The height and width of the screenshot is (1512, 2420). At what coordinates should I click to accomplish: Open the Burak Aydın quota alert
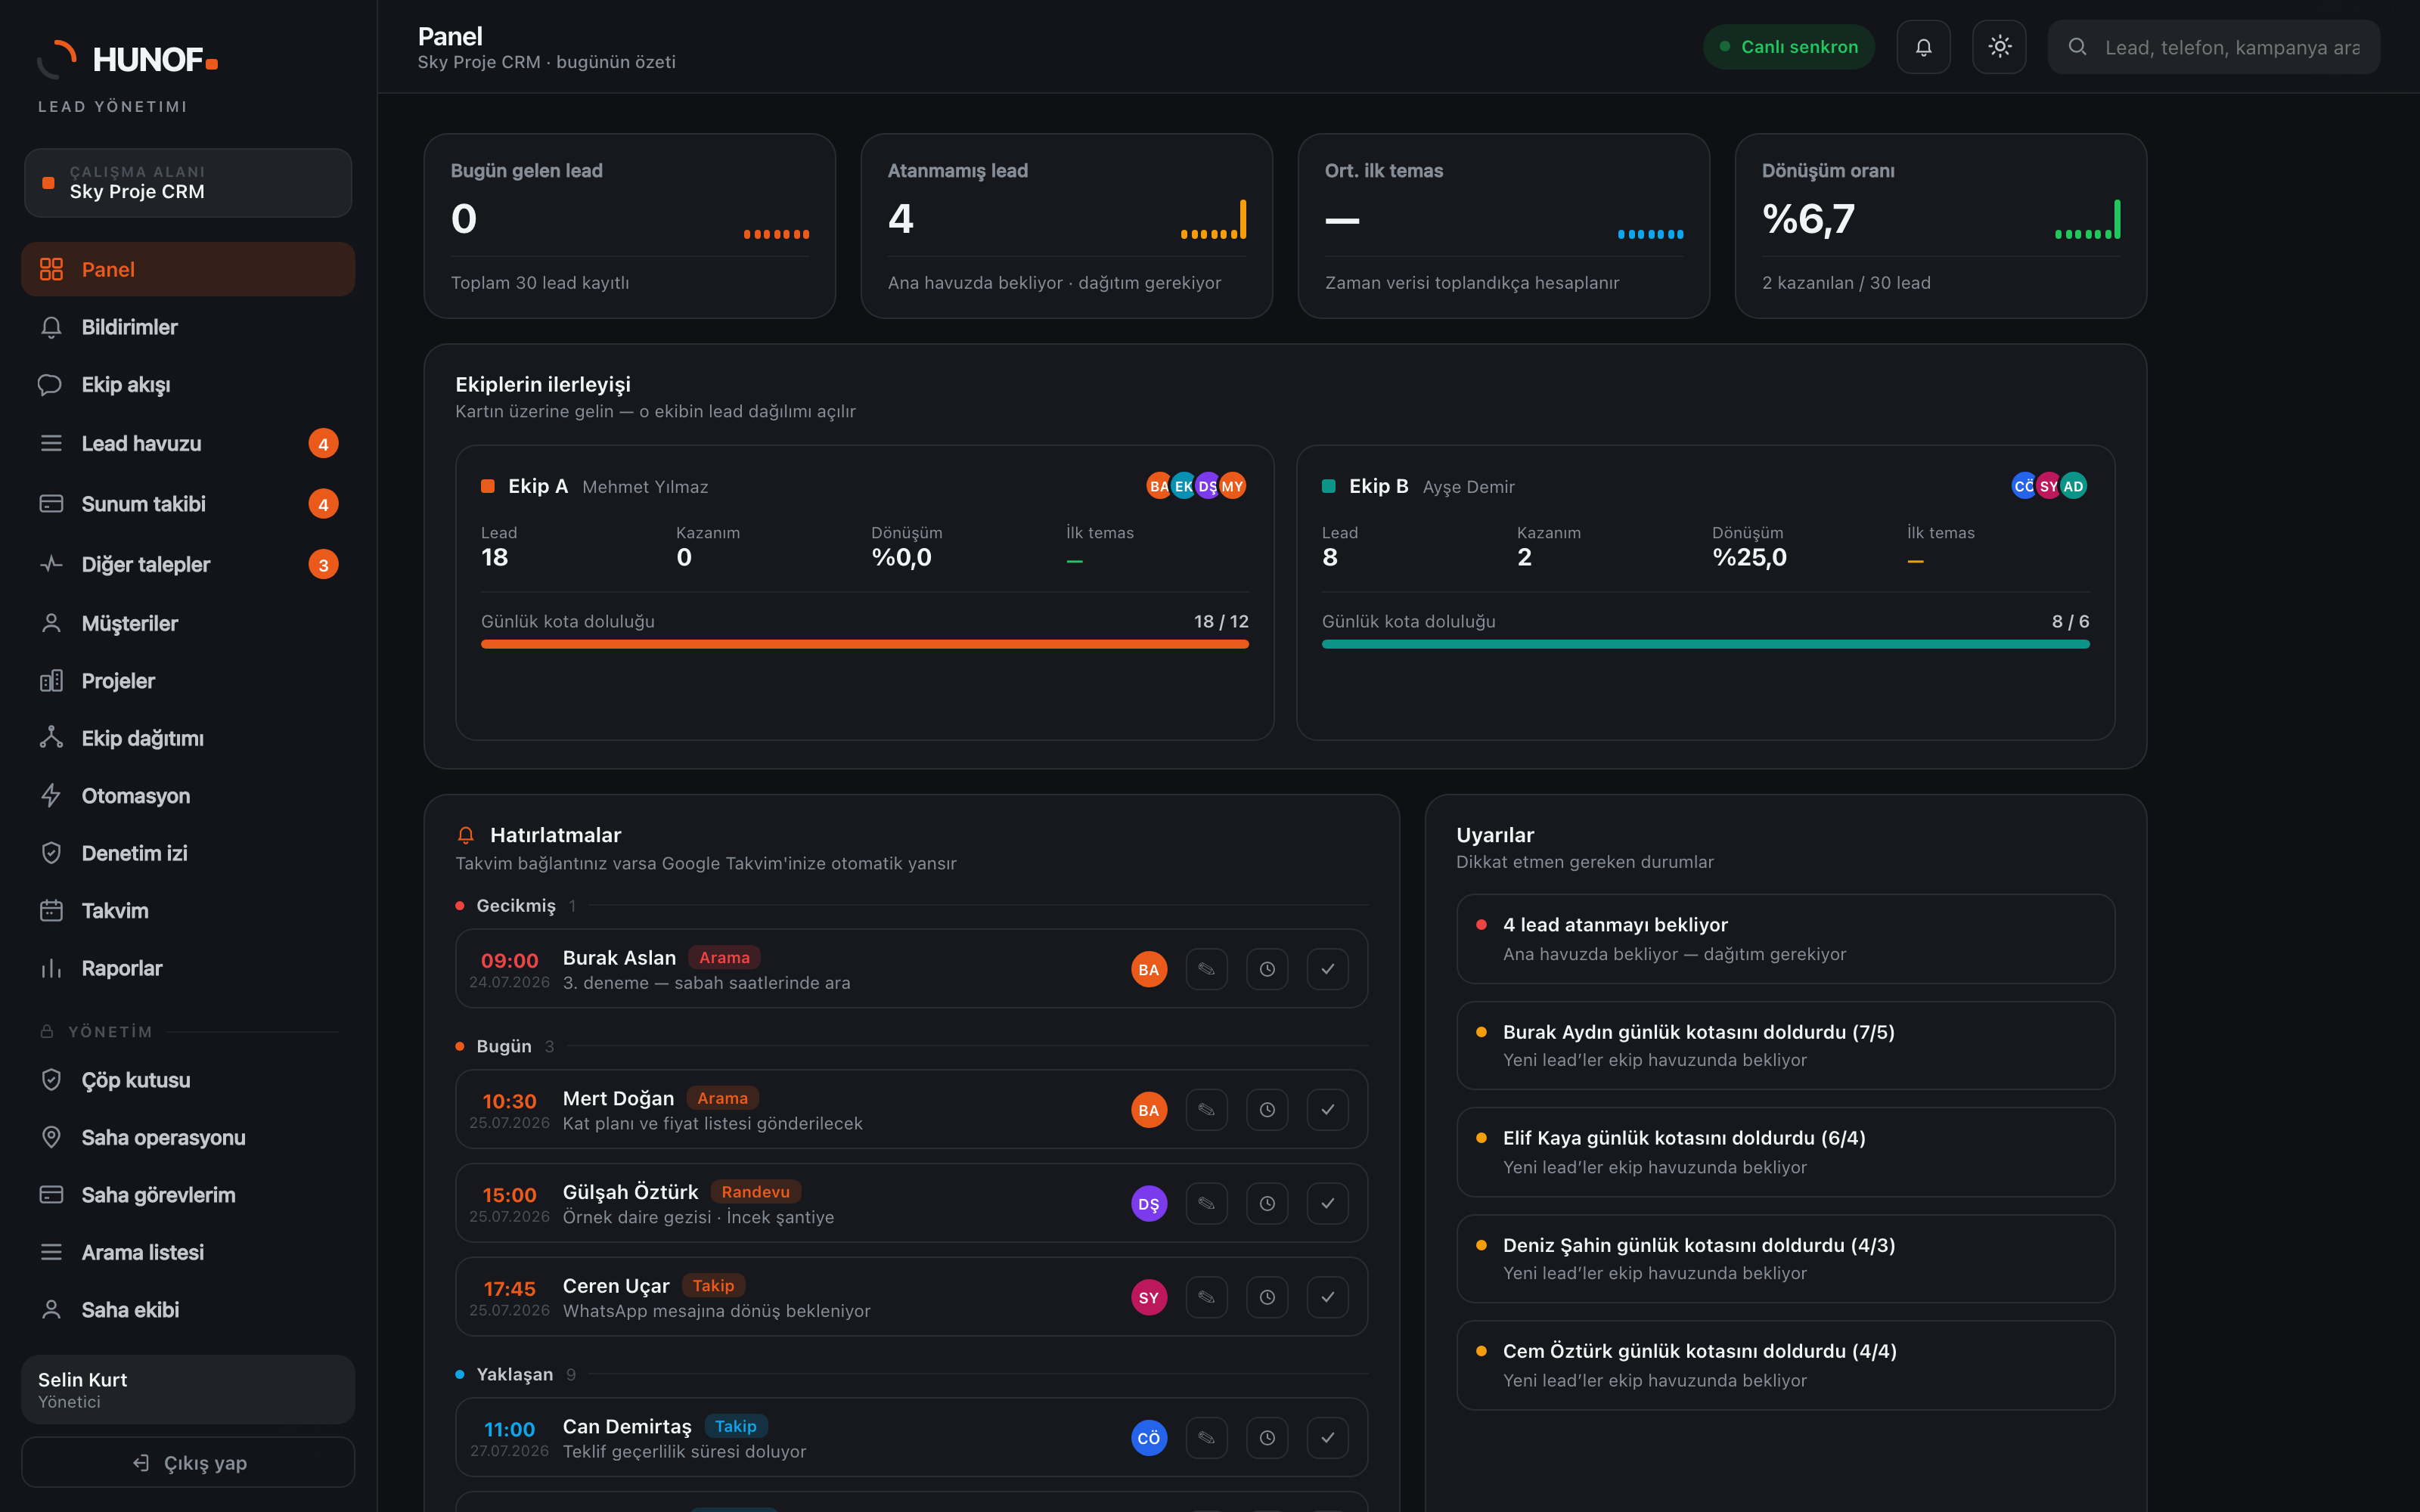[1786, 1046]
